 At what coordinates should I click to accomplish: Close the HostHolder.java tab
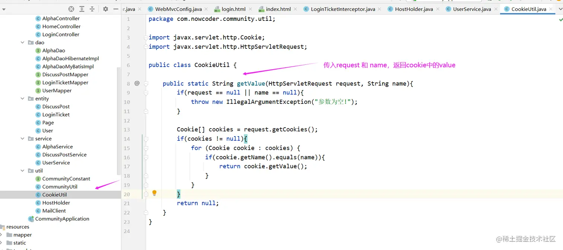438,9
